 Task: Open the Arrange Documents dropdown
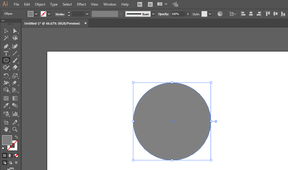(x=162, y=4)
